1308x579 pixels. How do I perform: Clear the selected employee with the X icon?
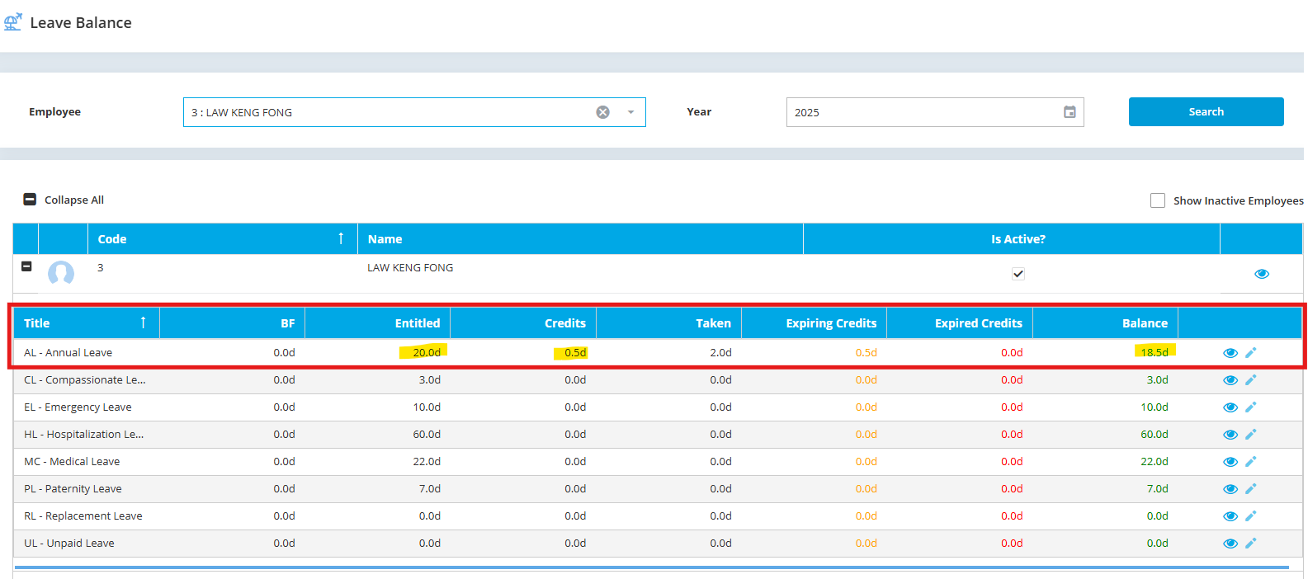[x=603, y=112]
